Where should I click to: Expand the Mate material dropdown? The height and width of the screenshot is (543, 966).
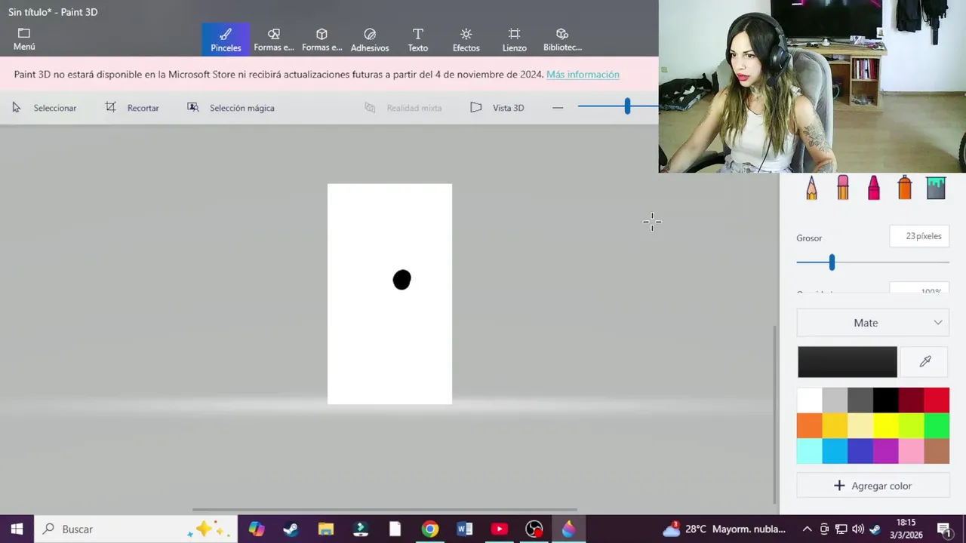(x=873, y=323)
